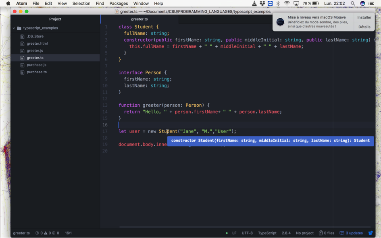
Task: Open the File menu
Action: (36, 3)
